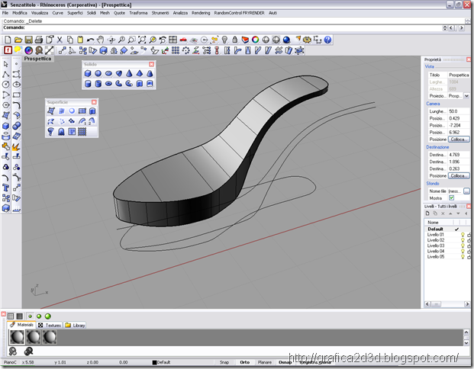Toggle Snap in the status bar
This screenshot has height=369, width=474.
224,362
